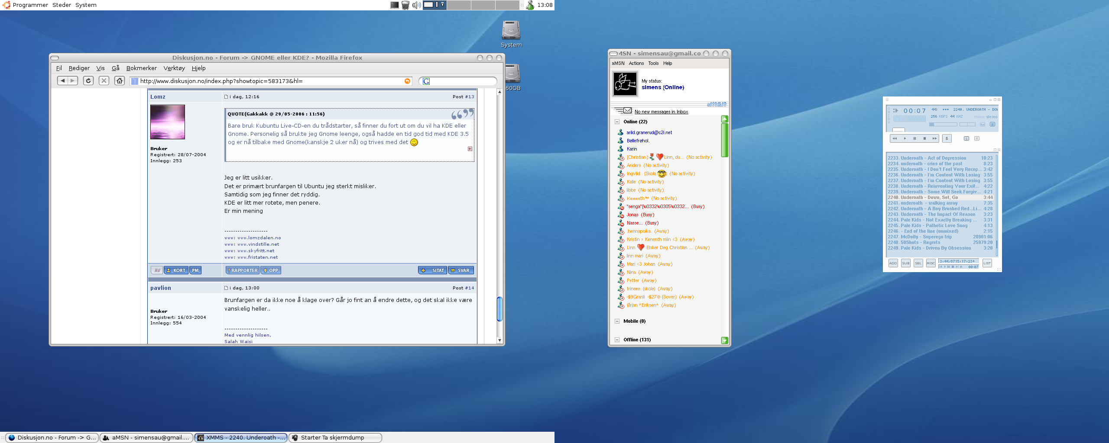Switch to the second workspace in pager
Viewport: 1109px width, 443px height.
click(x=459, y=5)
